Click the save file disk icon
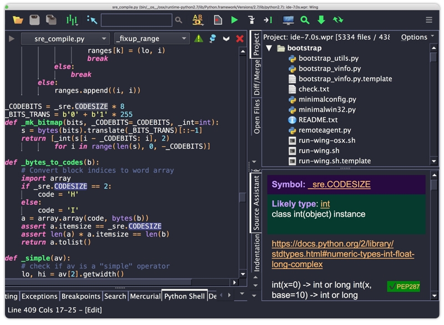The height and width of the screenshot is (325, 444). 34,20
